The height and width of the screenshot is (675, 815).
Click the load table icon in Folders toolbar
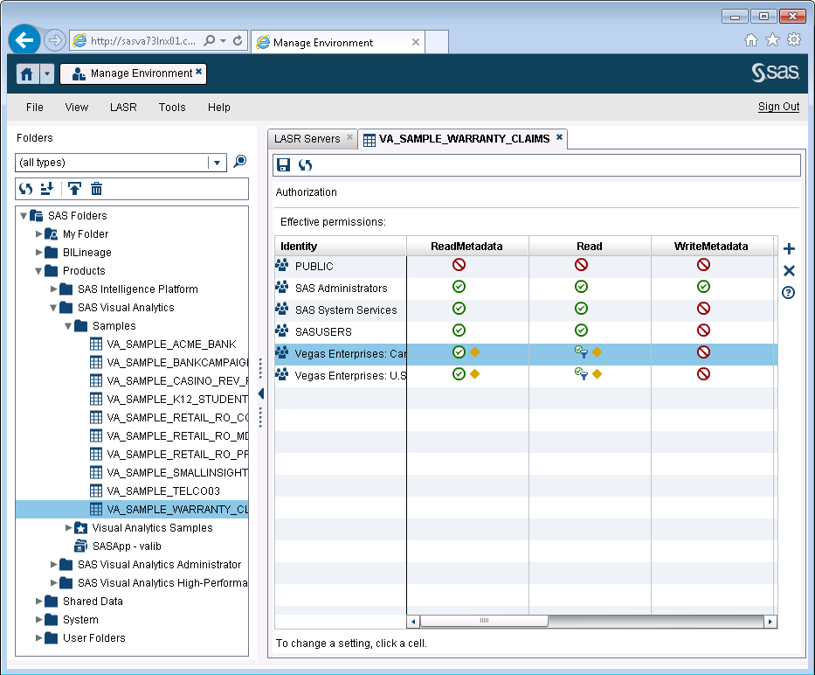[47, 188]
